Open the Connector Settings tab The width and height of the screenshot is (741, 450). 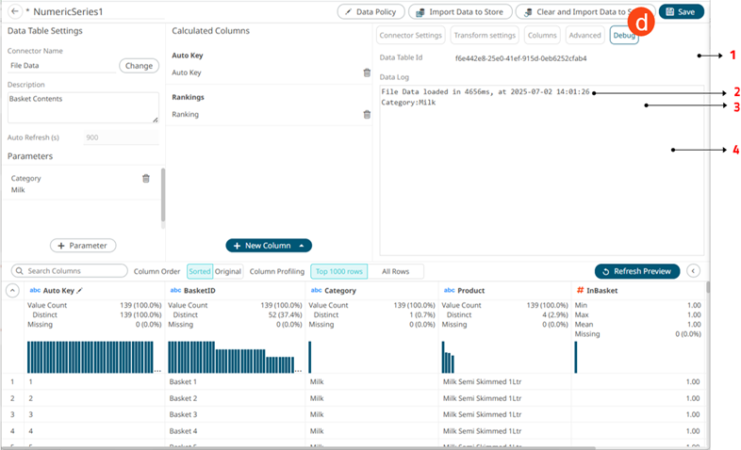pos(410,36)
